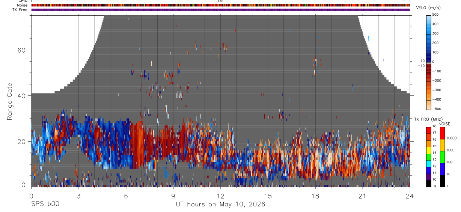Viewport: 461px width, 212px height.
Task: Click the 12 tick on UT hours axis
Action: (220, 196)
